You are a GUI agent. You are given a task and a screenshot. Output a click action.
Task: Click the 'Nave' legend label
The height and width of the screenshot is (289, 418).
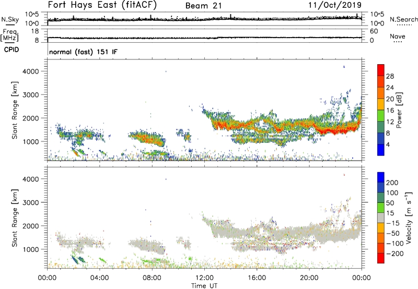point(398,36)
